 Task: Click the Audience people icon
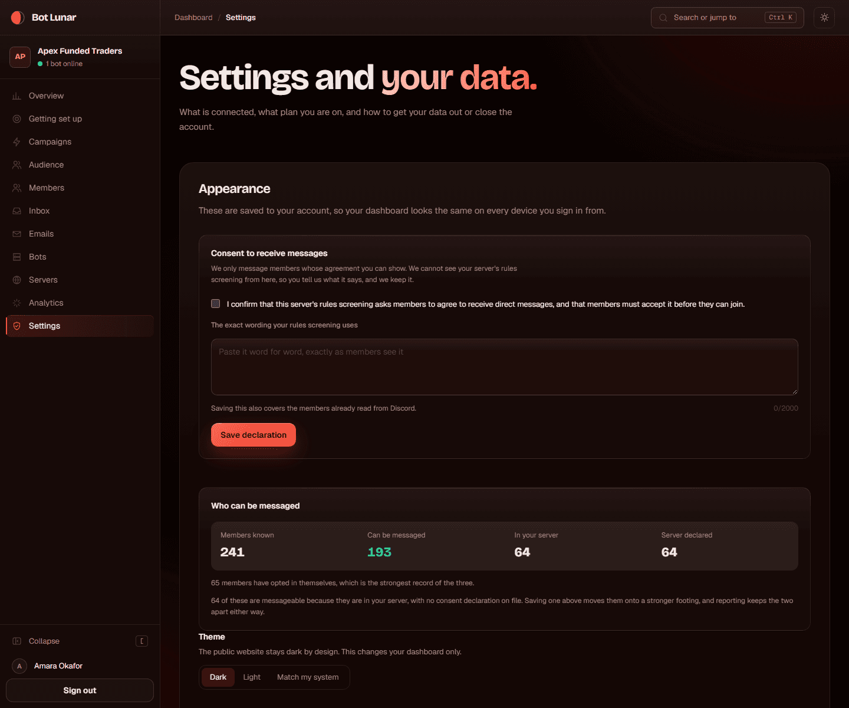pyautogui.click(x=17, y=165)
